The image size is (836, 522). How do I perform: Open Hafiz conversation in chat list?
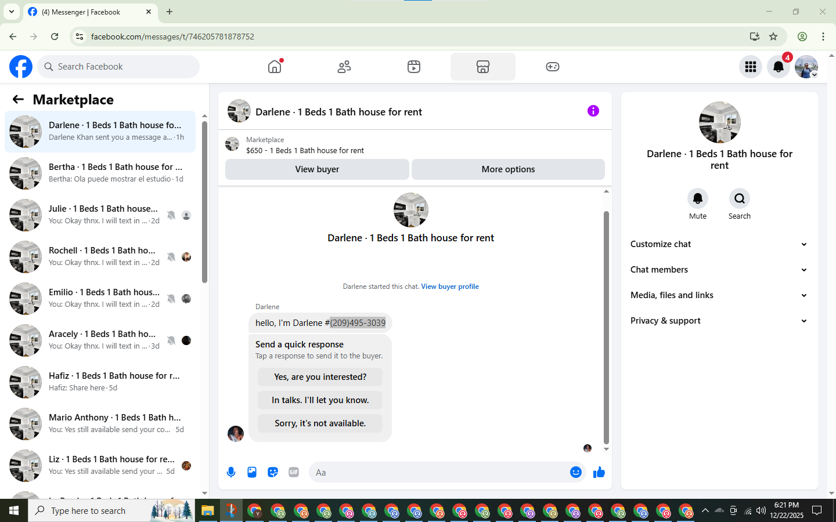[x=100, y=382]
